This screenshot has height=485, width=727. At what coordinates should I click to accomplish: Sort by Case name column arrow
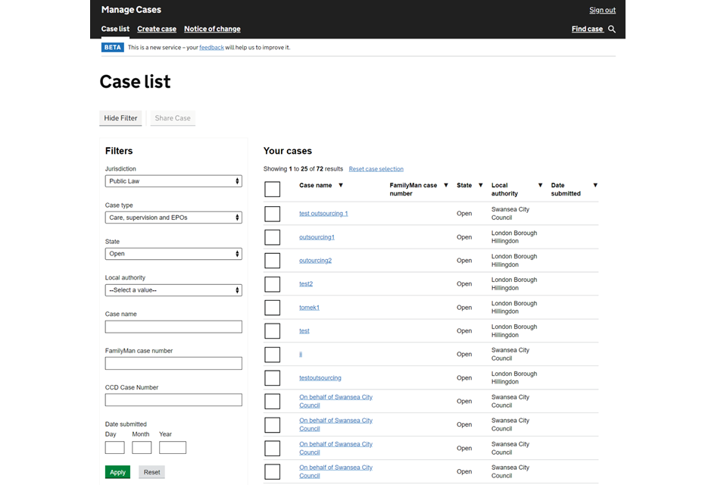point(340,186)
